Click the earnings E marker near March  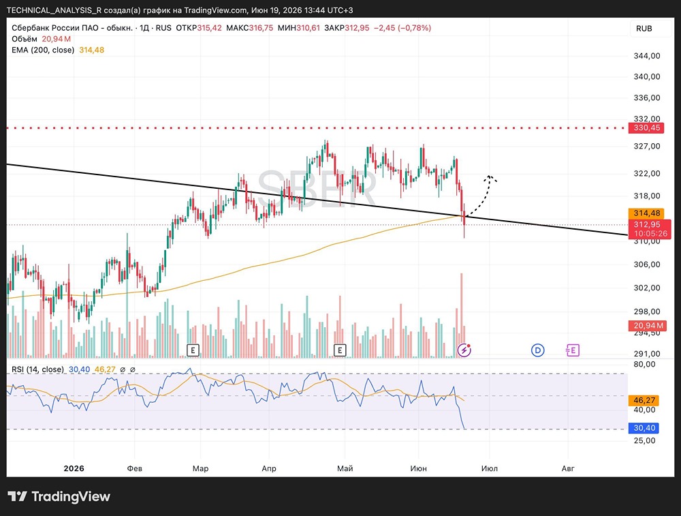click(193, 350)
